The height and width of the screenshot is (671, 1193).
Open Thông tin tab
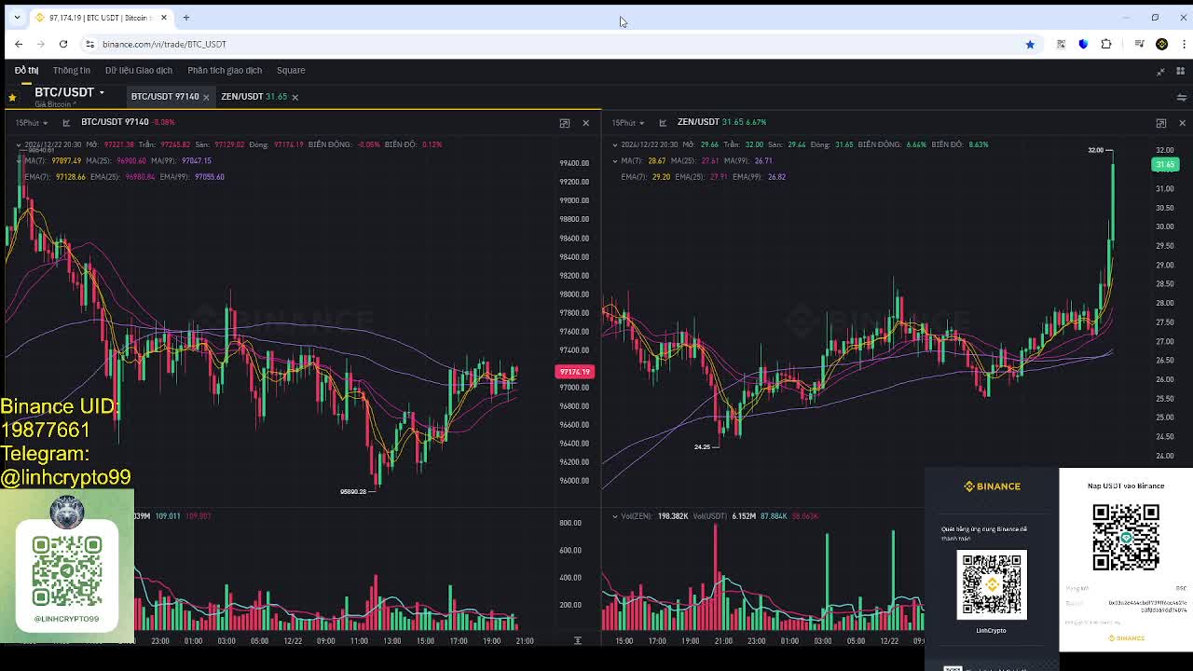[x=72, y=70]
